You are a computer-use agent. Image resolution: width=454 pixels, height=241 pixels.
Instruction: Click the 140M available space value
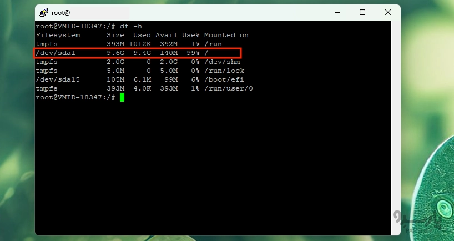tap(169, 53)
